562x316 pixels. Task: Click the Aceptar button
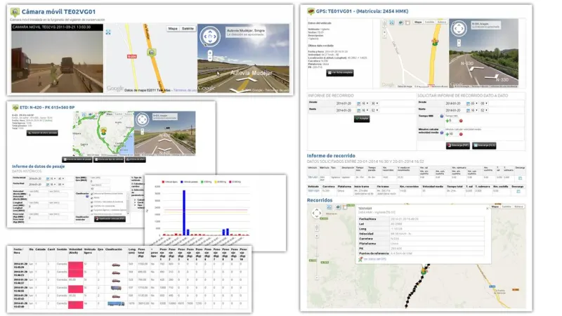[362, 119]
